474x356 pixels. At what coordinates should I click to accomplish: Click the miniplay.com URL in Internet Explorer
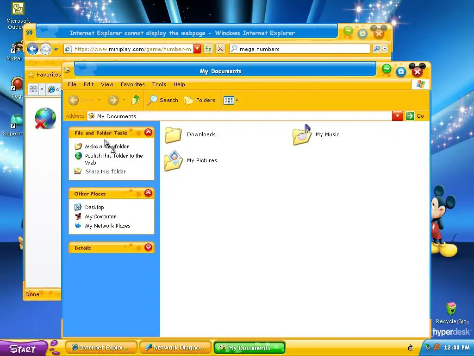click(x=133, y=49)
